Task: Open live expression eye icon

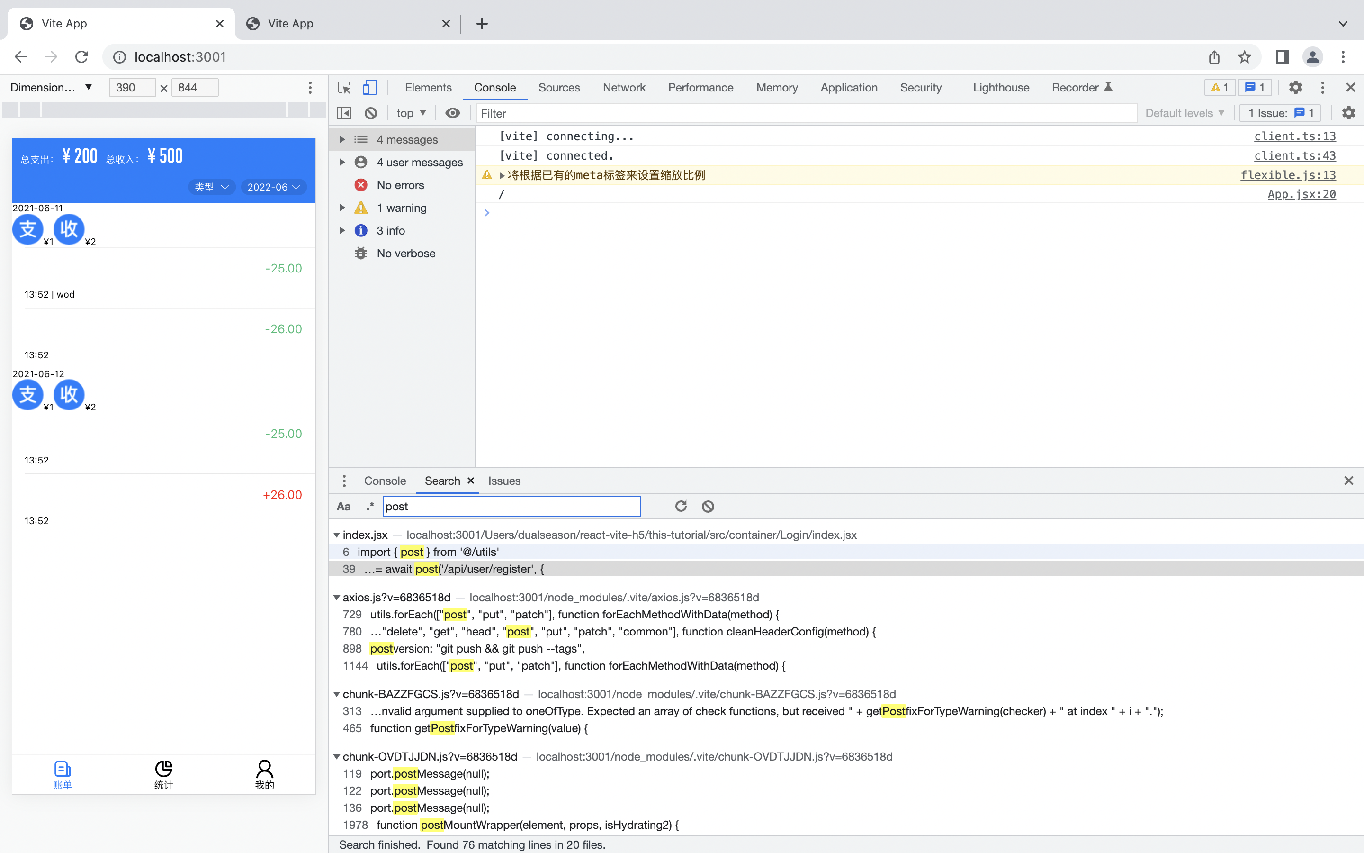Action: tap(453, 113)
